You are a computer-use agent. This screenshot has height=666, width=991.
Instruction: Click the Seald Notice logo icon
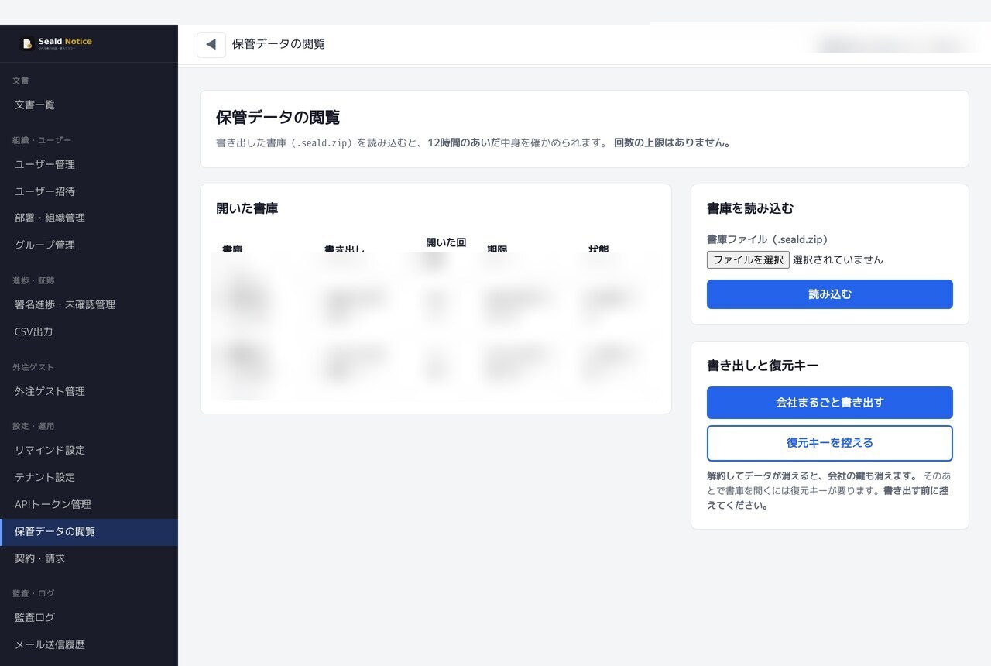click(x=27, y=44)
